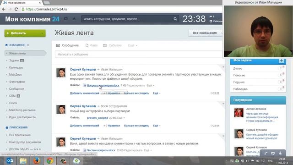Open the chat icon next to company title

(x=66, y=19)
